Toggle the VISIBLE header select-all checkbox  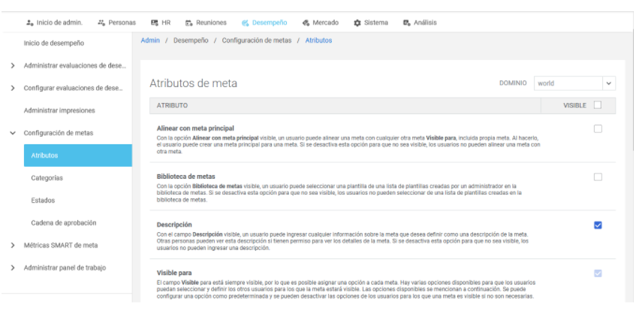(x=598, y=105)
